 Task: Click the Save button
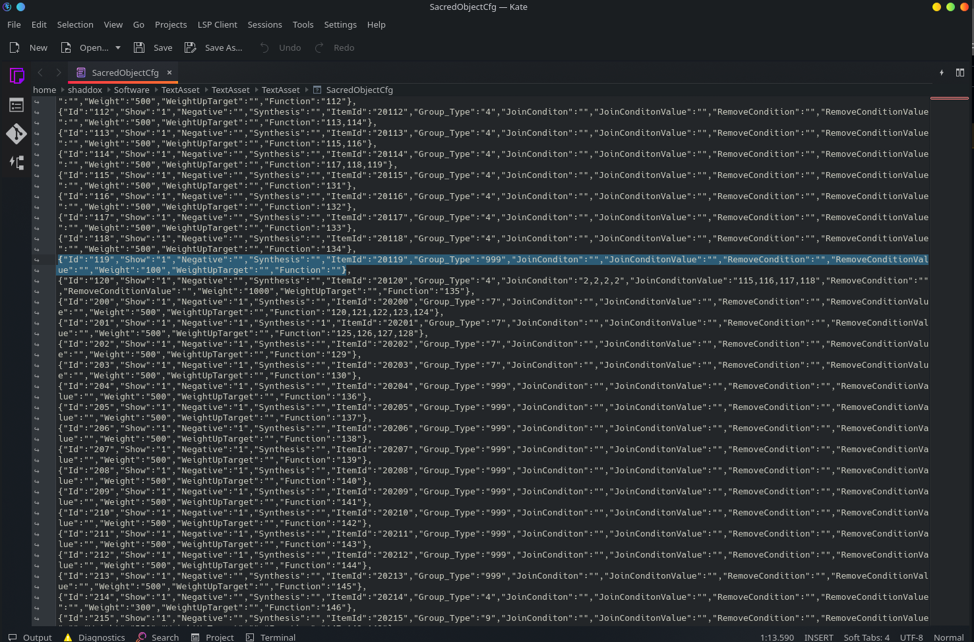tap(153, 47)
